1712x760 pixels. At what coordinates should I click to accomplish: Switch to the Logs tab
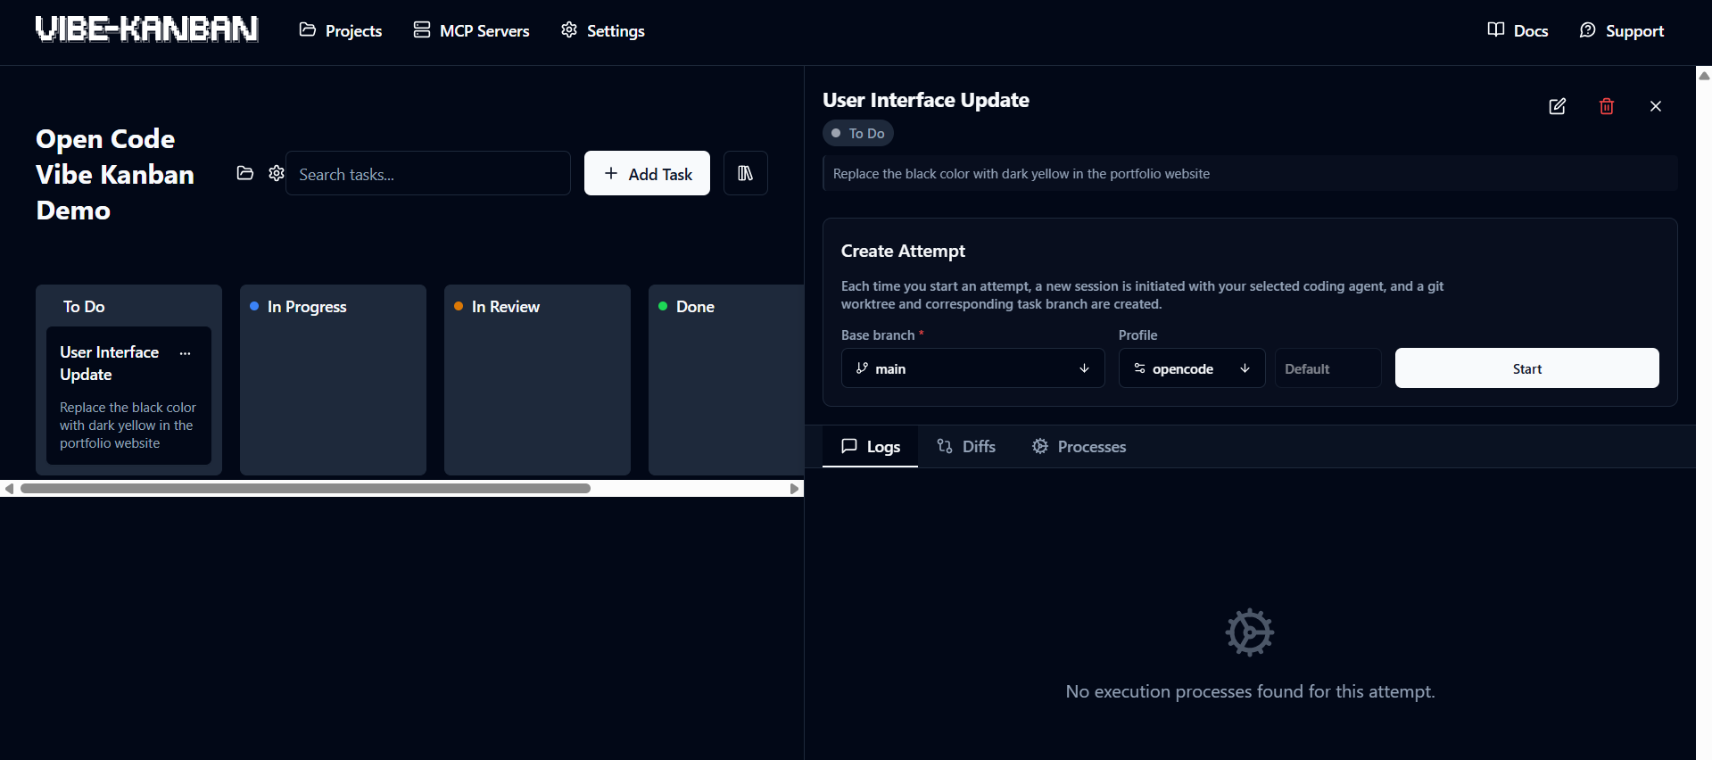(x=871, y=446)
